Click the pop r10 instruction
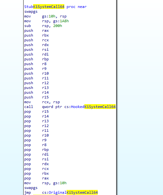 click(36, 135)
